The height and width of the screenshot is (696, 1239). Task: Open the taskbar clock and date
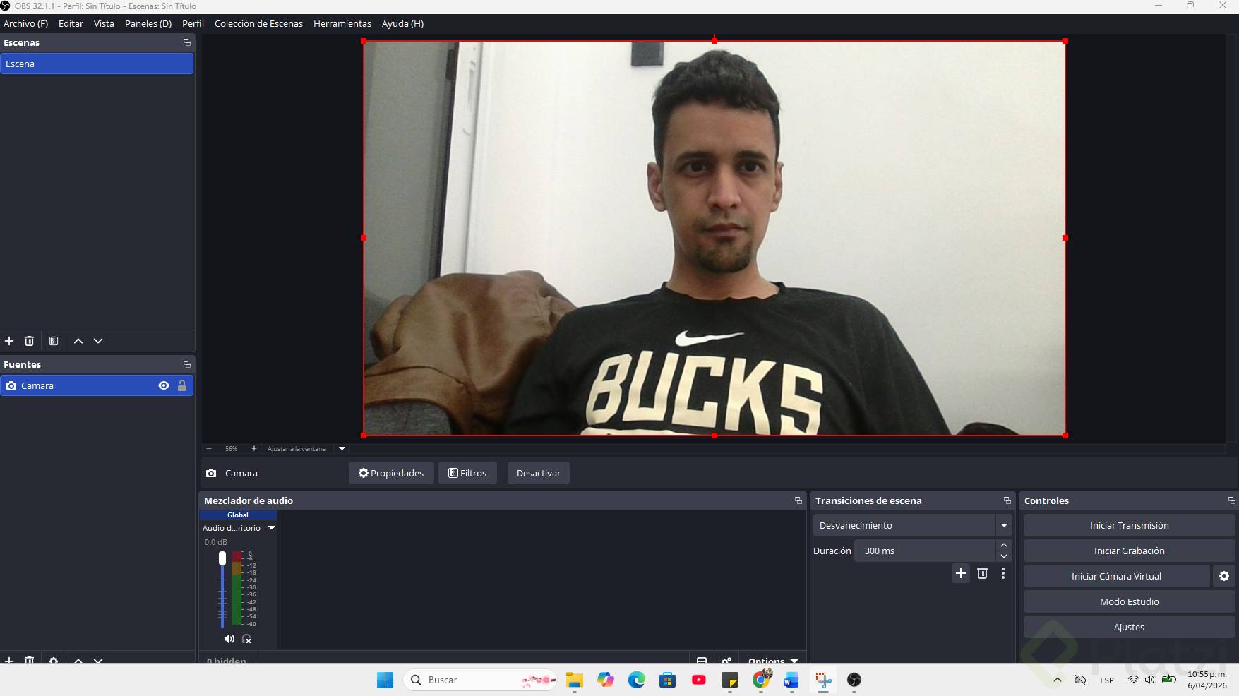1207,680
